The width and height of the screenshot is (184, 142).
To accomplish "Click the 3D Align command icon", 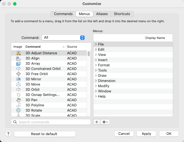I will (19, 58).
